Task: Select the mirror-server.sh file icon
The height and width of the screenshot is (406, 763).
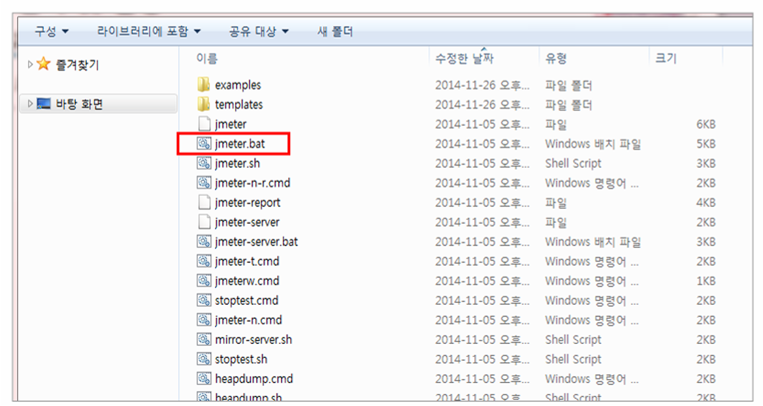Action: (204, 339)
